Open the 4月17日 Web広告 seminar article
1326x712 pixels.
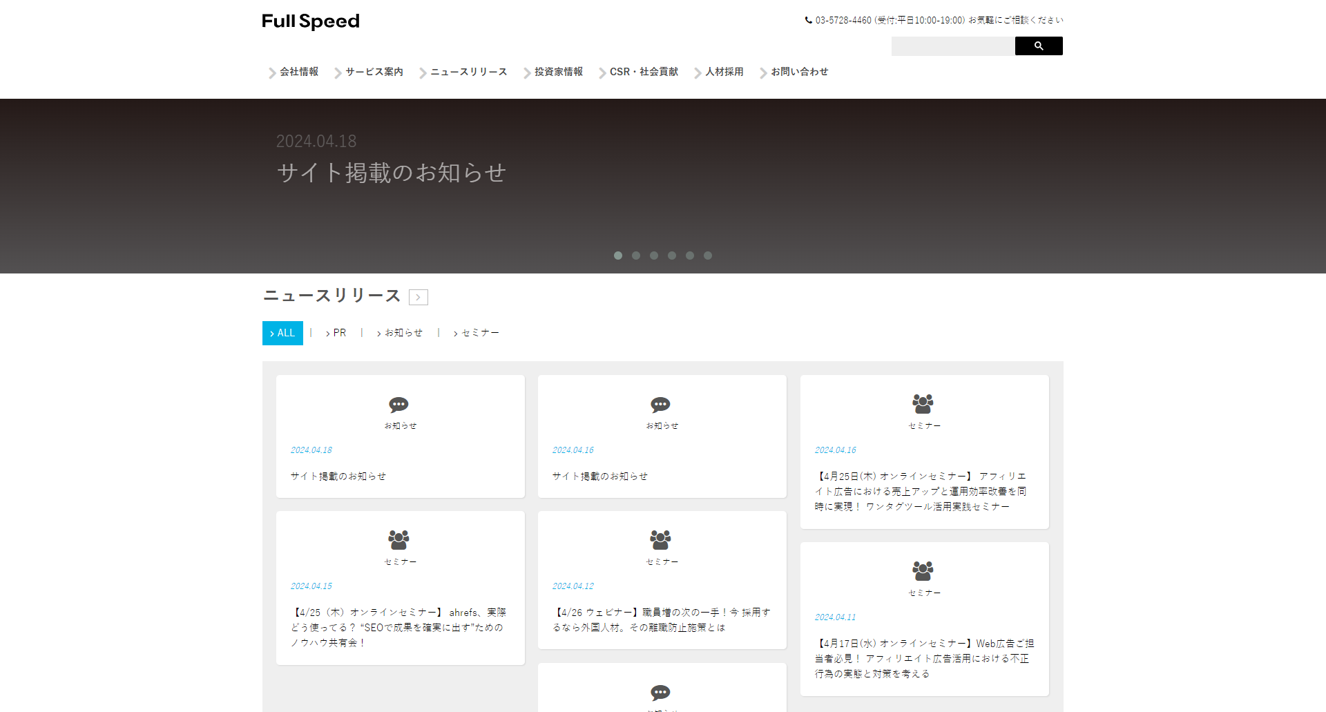(x=924, y=659)
